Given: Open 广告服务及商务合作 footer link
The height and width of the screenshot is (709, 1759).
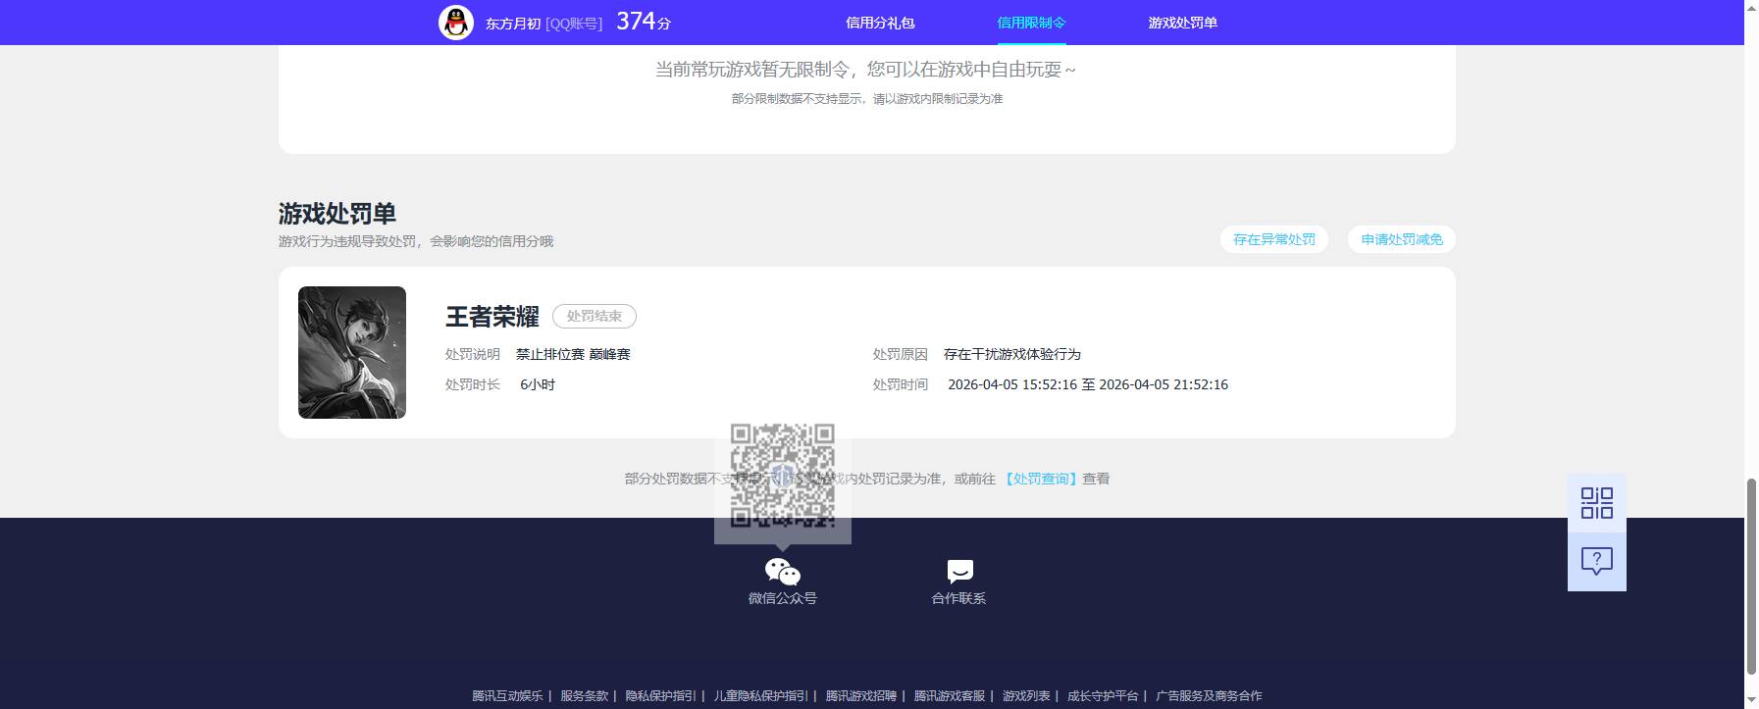Looking at the screenshot, I should pos(1209,696).
